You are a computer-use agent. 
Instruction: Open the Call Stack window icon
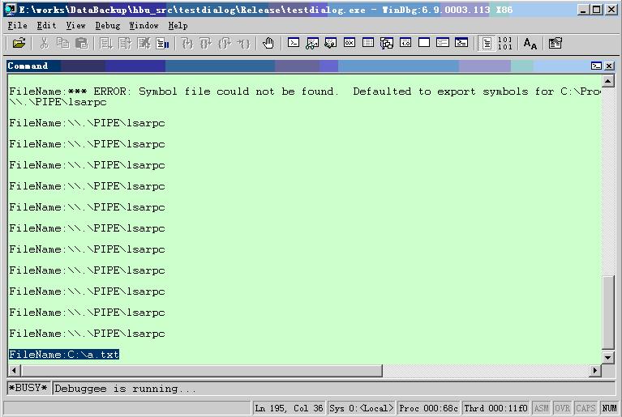coord(386,43)
